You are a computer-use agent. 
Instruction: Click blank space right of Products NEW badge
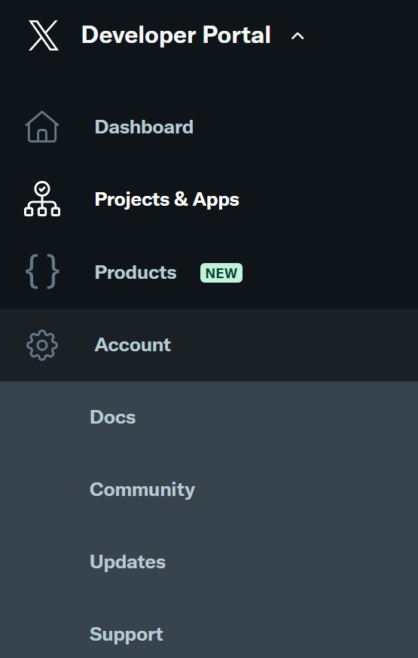[330, 273]
